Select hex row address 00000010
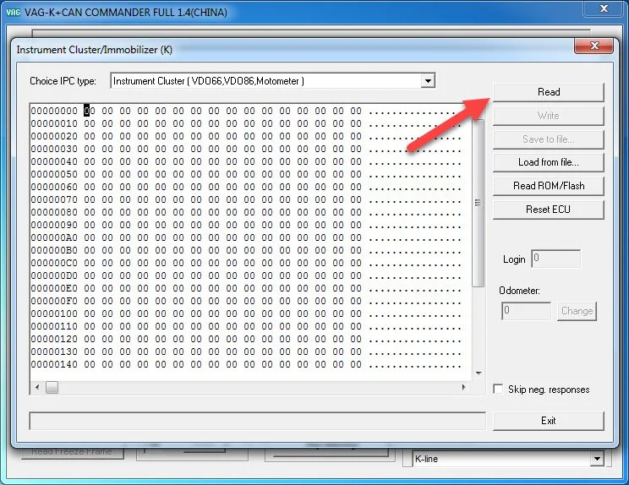Screen dimensions: 629x485 tap(54, 123)
